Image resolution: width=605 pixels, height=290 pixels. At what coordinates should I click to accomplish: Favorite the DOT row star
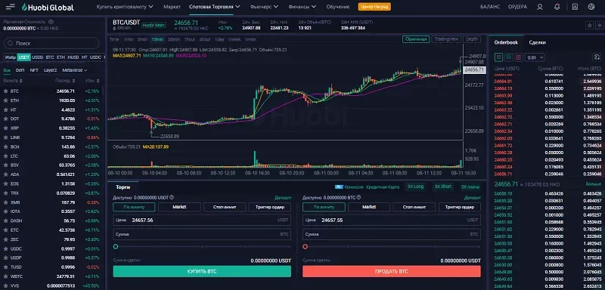pyautogui.click(x=5, y=119)
